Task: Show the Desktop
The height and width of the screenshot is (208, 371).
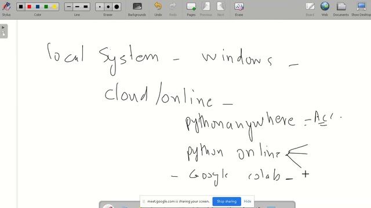Action: coord(361,9)
